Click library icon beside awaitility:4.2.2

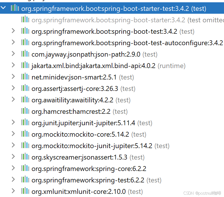(x=25, y=99)
